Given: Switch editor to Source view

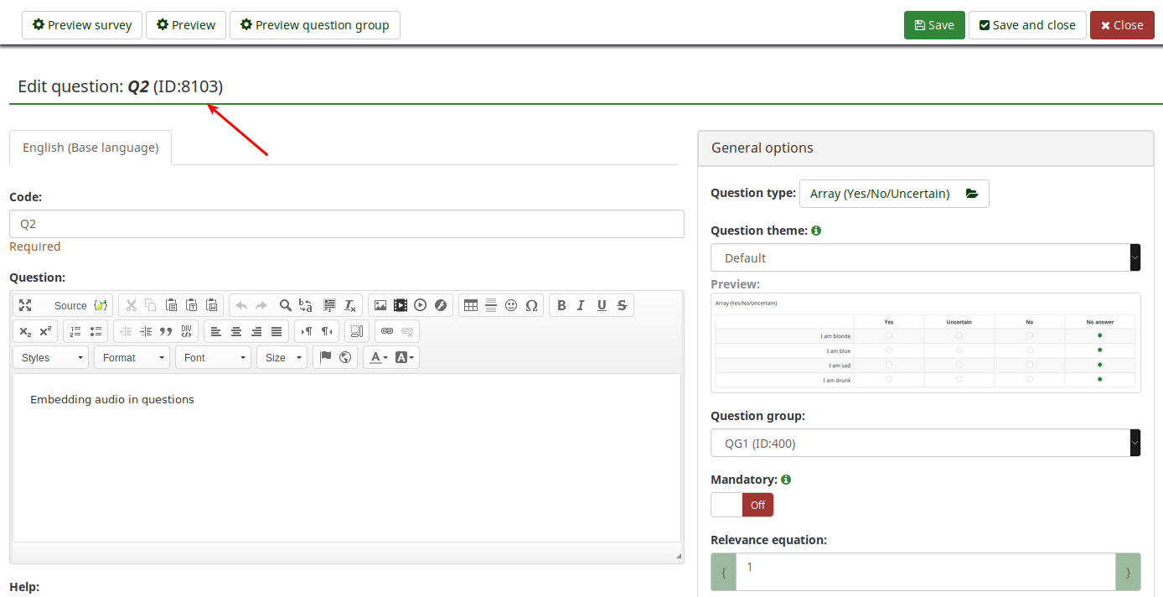Looking at the screenshot, I should pos(70,306).
